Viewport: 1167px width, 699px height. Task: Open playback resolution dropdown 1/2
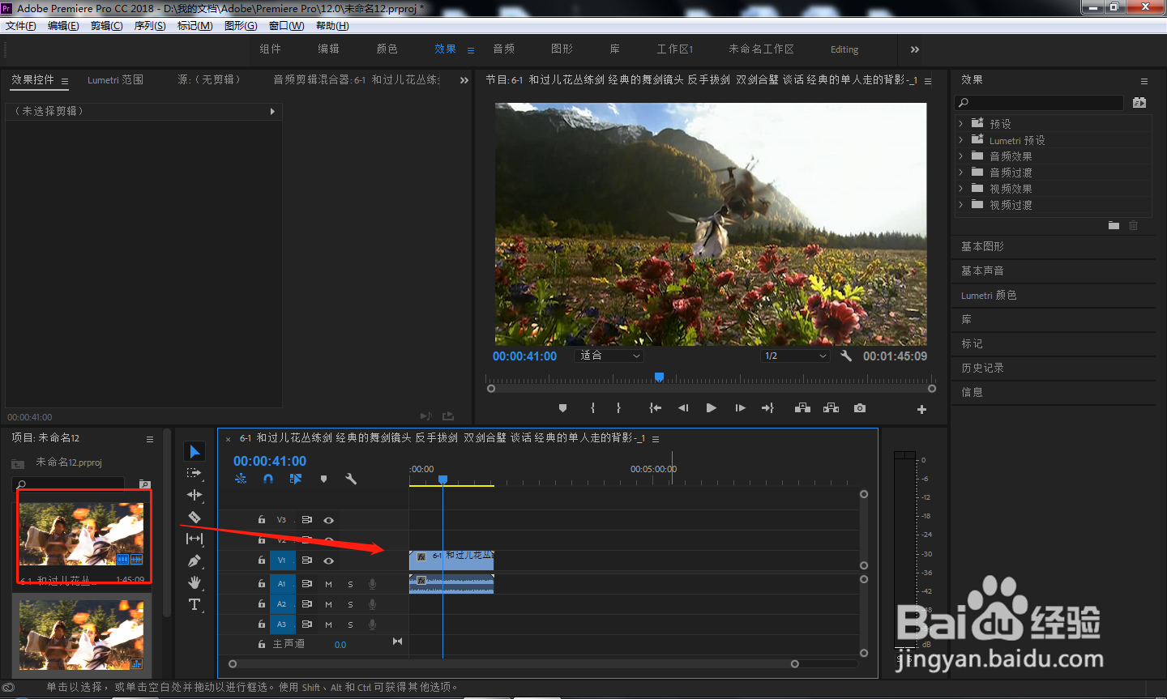pyautogui.click(x=796, y=356)
